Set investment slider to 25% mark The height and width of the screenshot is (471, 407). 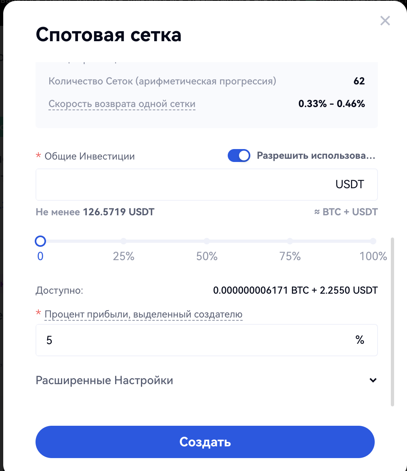124,242
